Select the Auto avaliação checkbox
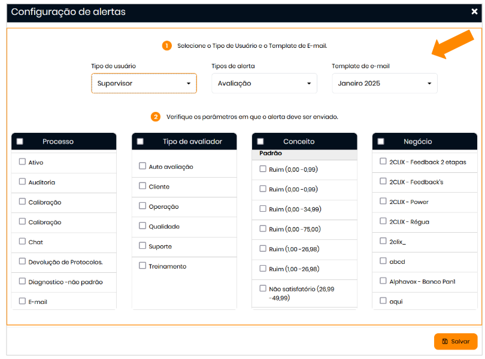The image size is (485, 359). (x=143, y=166)
